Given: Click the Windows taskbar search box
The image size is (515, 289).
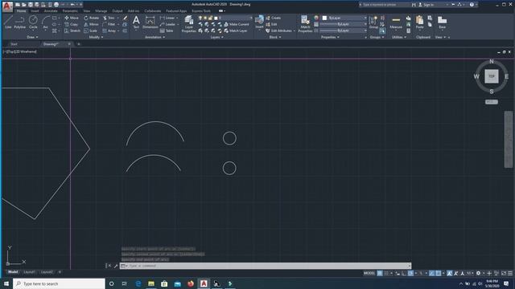Looking at the screenshot, I should click(x=59, y=283).
